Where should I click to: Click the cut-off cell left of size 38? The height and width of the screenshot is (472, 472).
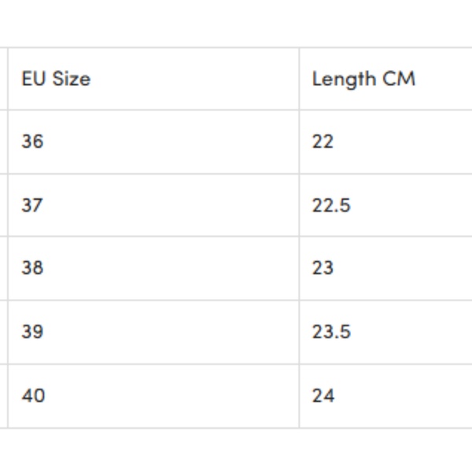tap(3, 268)
